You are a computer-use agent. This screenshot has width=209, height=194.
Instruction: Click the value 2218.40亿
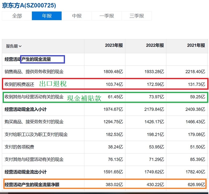pyautogui.click(x=195, y=72)
